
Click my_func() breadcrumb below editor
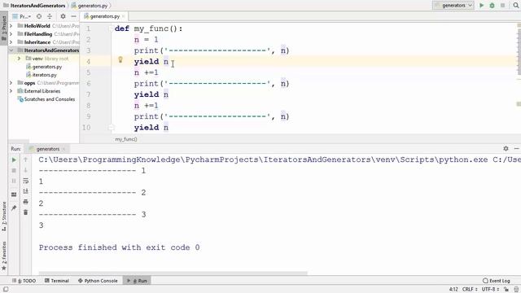point(126,139)
